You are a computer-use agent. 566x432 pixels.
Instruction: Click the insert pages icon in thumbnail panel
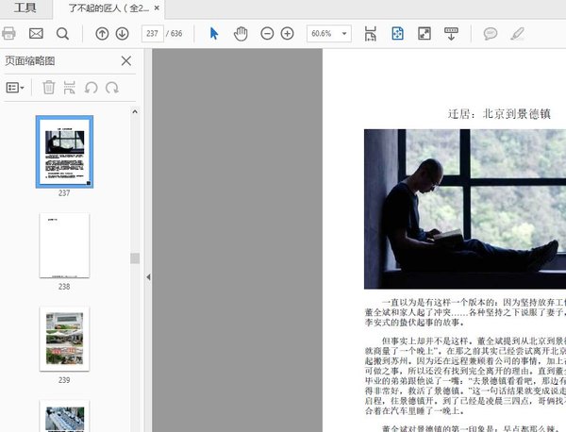tap(69, 88)
